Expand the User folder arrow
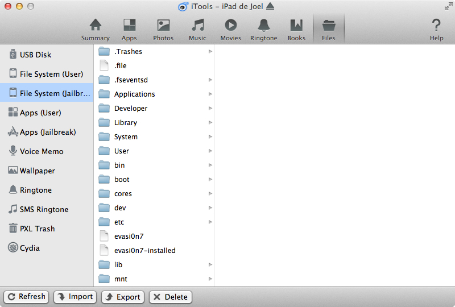The width and height of the screenshot is (455, 307). pos(210,151)
